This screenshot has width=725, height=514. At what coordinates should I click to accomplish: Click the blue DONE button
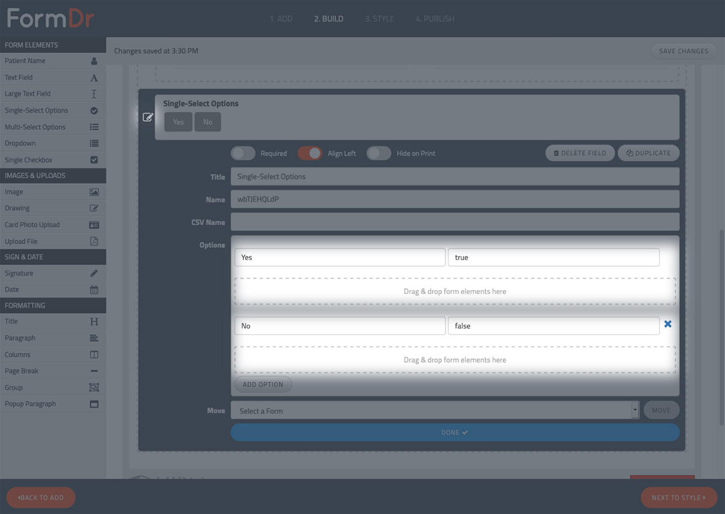coord(455,432)
